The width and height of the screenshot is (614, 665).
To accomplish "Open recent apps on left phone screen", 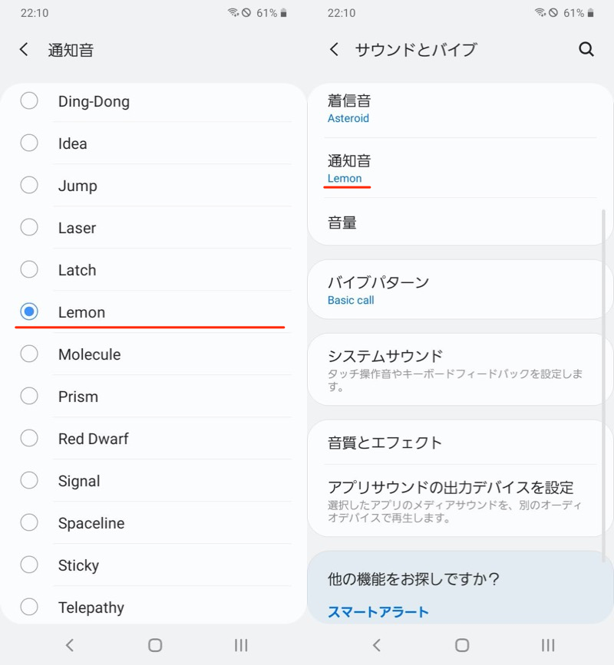I will pyautogui.click(x=240, y=645).
